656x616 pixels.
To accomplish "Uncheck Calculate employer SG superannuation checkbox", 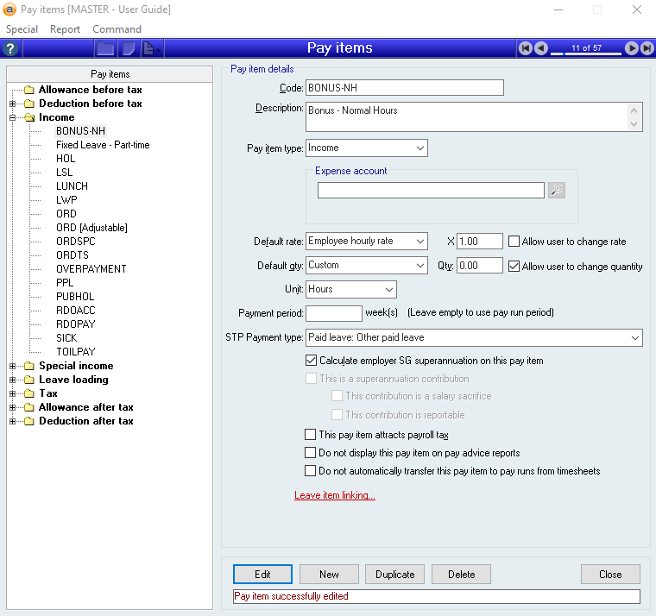I will pyautogui.click(x=312, y=361).
